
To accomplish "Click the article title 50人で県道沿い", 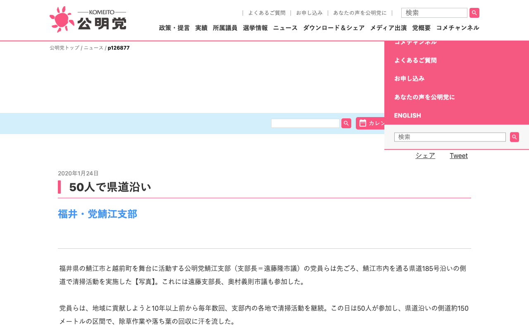I will pyautogui.click(x=110, y=187).
